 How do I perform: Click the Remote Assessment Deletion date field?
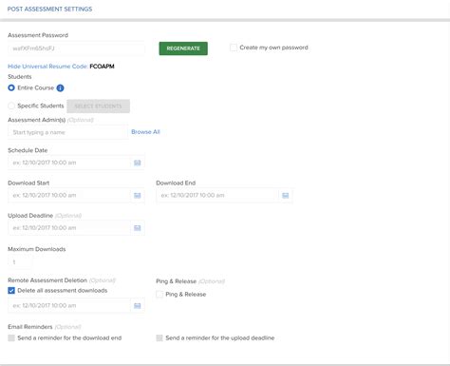pyautogui.click(x=69, y=305)
